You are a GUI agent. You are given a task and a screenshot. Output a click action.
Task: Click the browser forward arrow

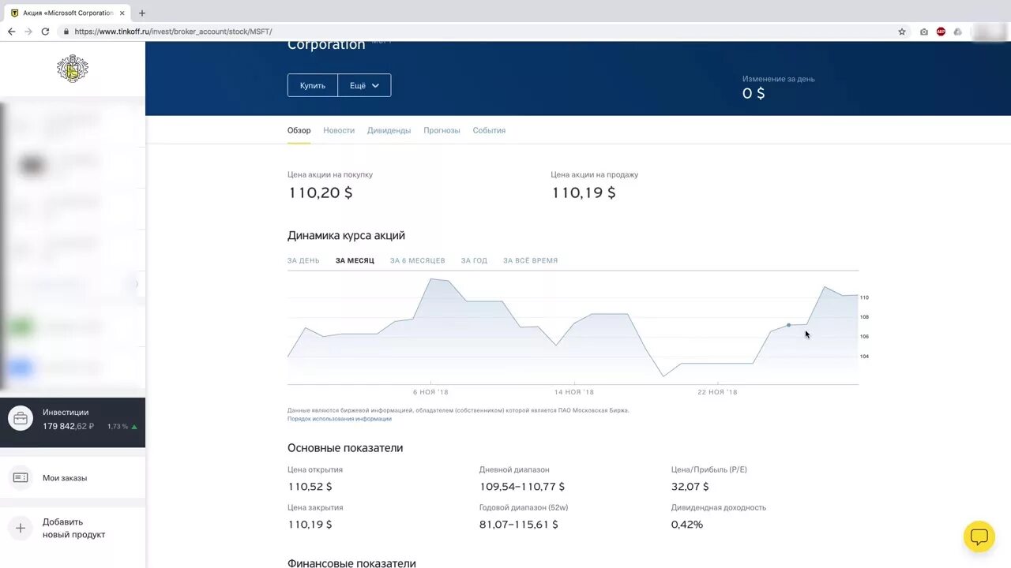click(28, 32)
